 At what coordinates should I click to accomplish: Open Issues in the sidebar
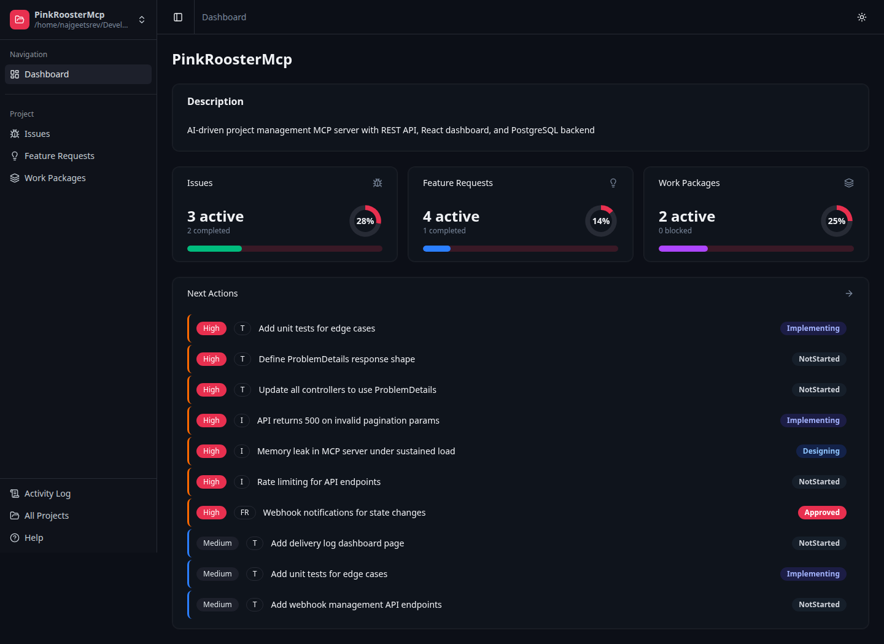pos(78,134)
